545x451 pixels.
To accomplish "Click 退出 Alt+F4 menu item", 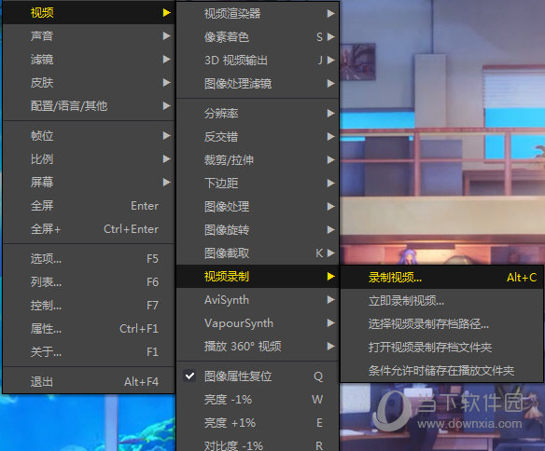I will [89, 382].
